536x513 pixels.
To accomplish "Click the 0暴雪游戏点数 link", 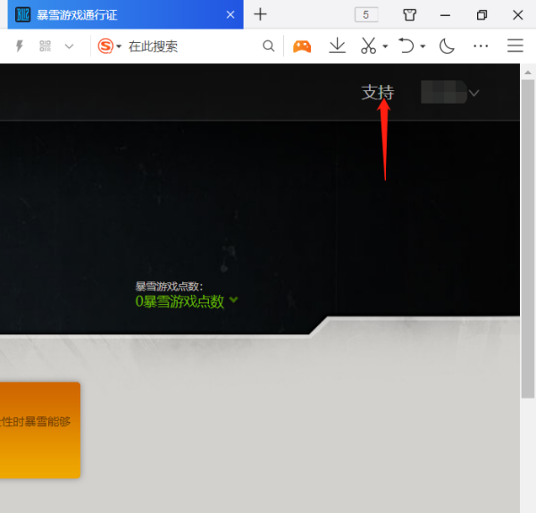I will tap(180, 301).
